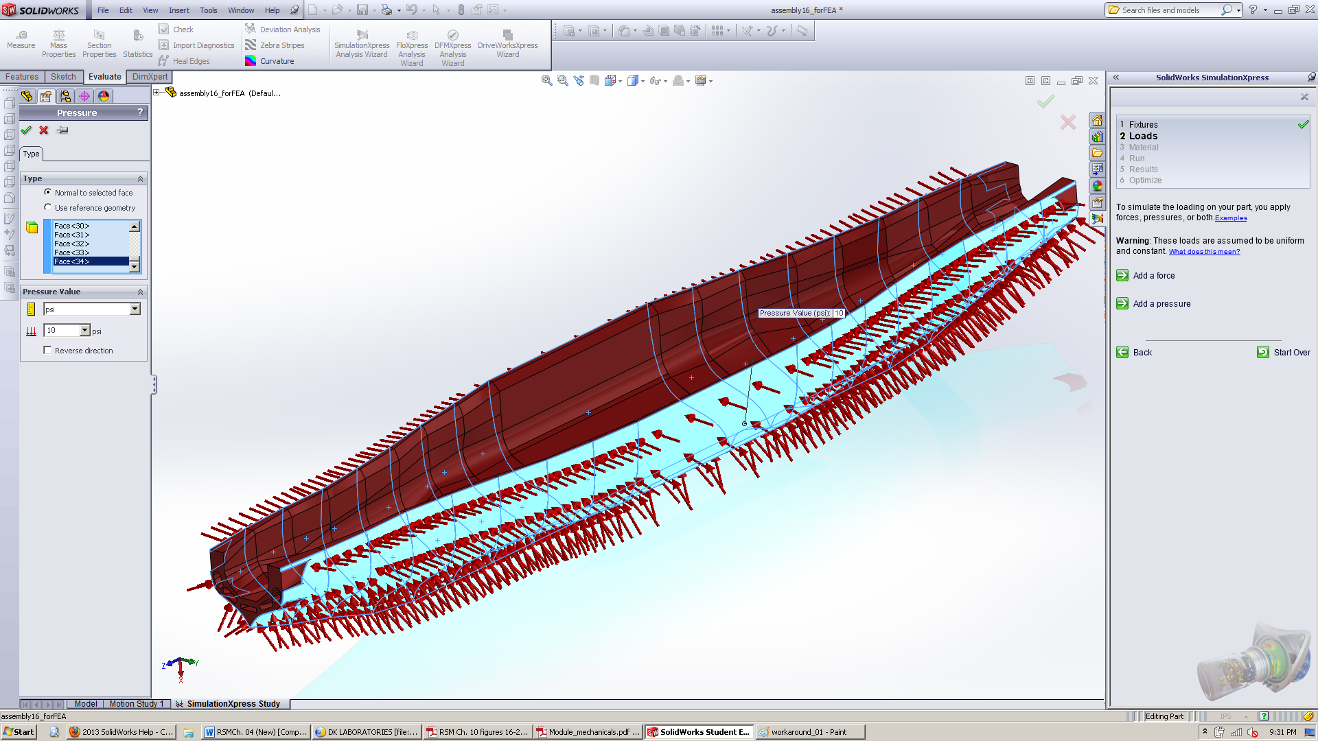Image resolution: width=1318 pixels, height=741 pixels.
Task: Launch FloXpress Analysis Wizard
Action: (x=412, y=48)
